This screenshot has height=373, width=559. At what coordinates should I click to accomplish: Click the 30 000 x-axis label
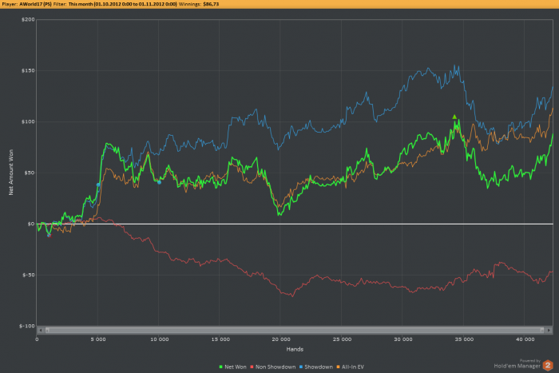tap(402, 339)
